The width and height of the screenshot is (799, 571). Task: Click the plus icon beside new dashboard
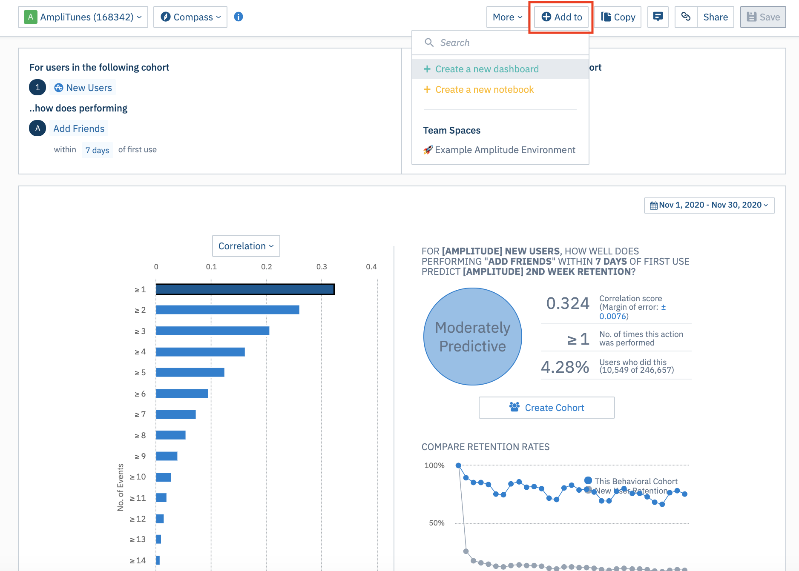[427, 69]
